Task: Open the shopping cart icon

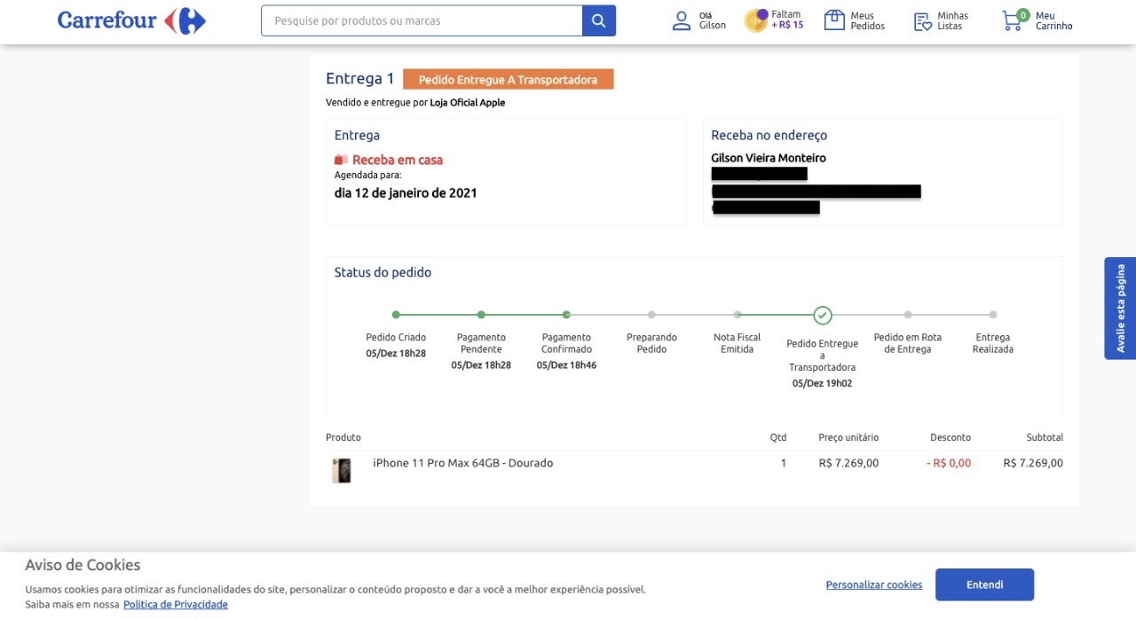Action: click(x=1013, y=20)
